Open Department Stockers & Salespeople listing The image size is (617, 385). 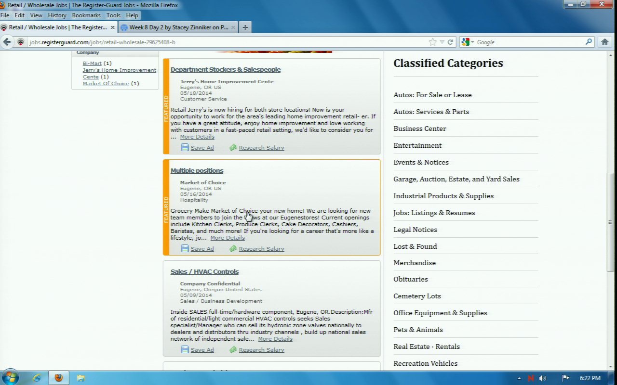[225, 70]
